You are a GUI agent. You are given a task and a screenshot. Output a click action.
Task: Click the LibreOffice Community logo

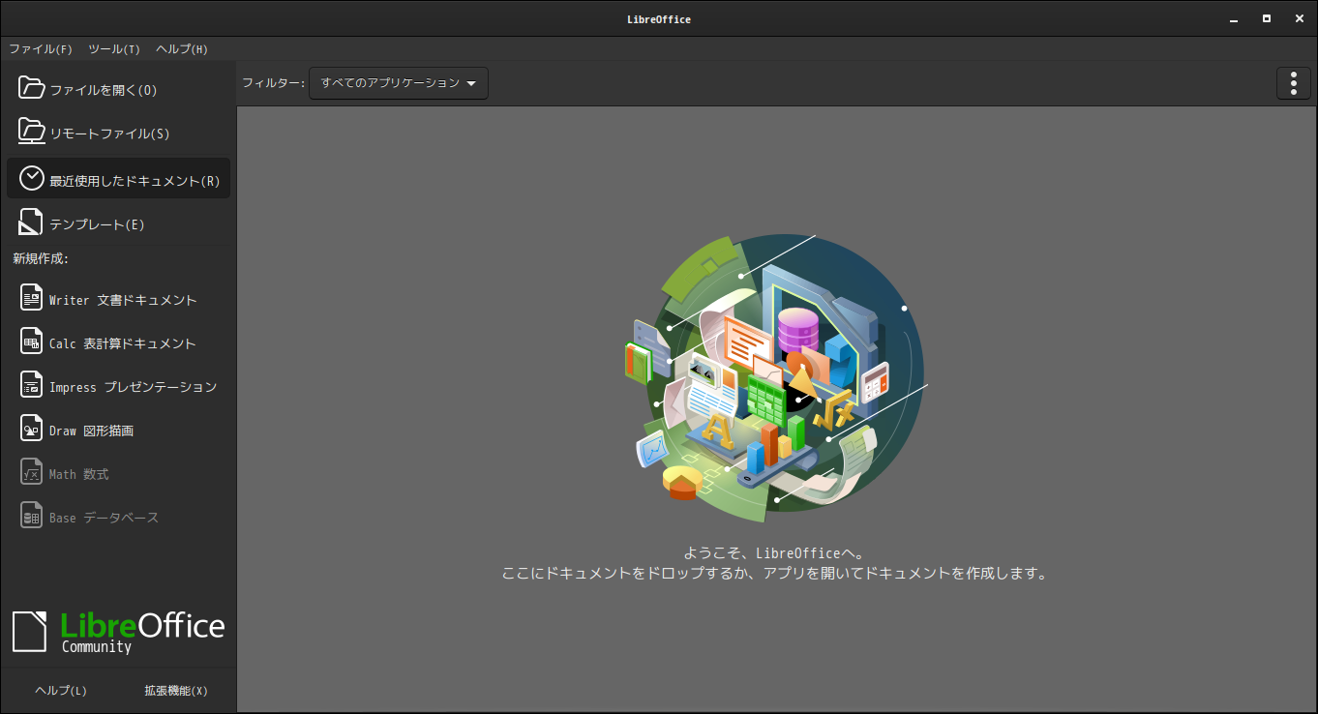[118, 632]
